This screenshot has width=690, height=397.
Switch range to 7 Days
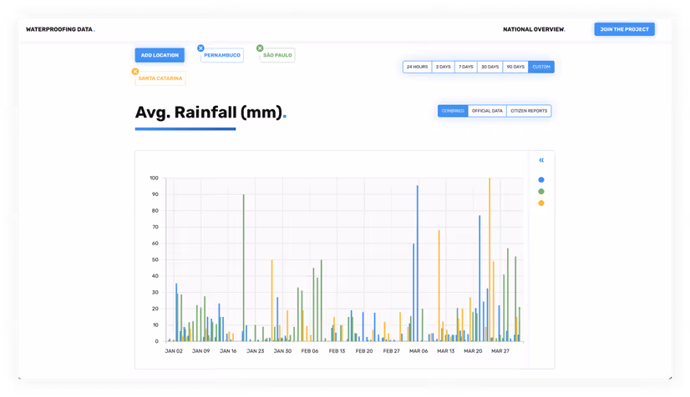point(466,67)
